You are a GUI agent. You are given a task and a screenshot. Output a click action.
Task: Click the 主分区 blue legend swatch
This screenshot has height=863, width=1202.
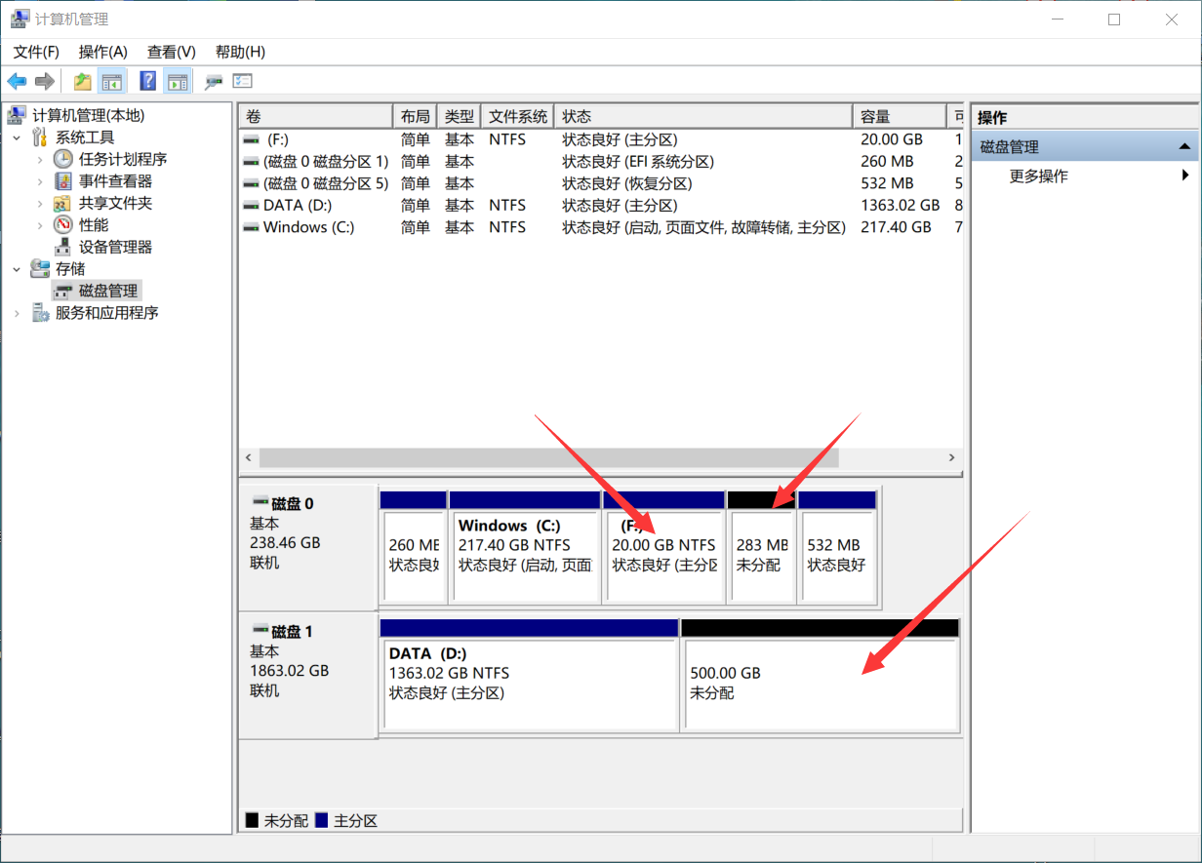[x=322, y=820]
